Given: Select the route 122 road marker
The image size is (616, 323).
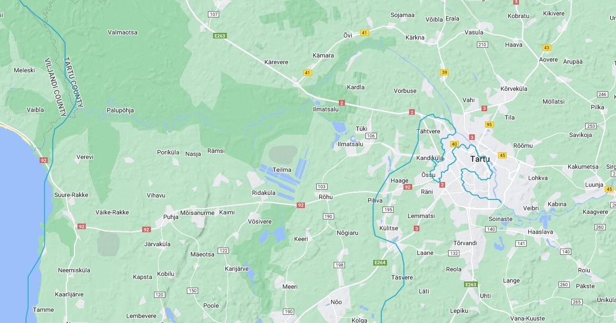Looking at the screenshot, I should [223, 251].
